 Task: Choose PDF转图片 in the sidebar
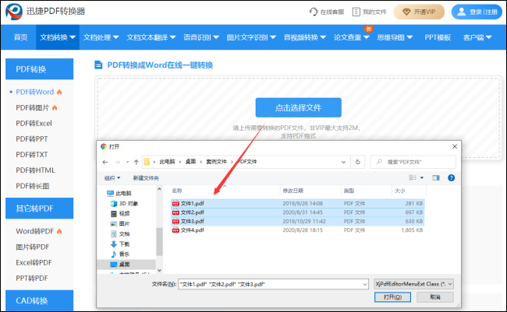[32, 108]
